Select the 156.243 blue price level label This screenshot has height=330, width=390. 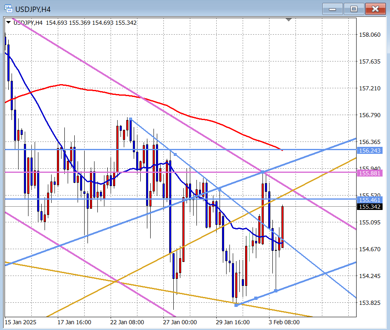(x=370, y=150)
